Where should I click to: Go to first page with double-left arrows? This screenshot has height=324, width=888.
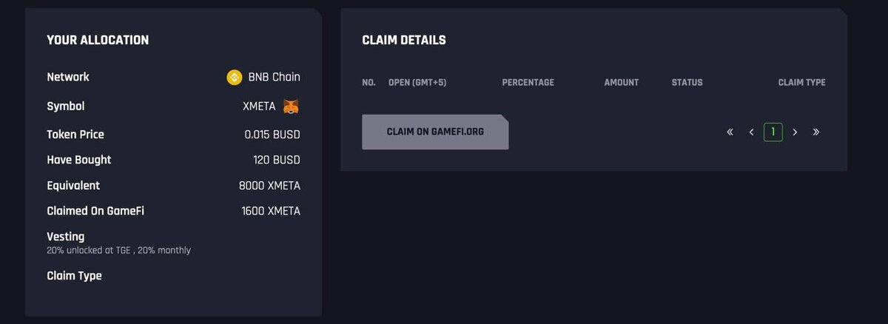coord(730,132)
